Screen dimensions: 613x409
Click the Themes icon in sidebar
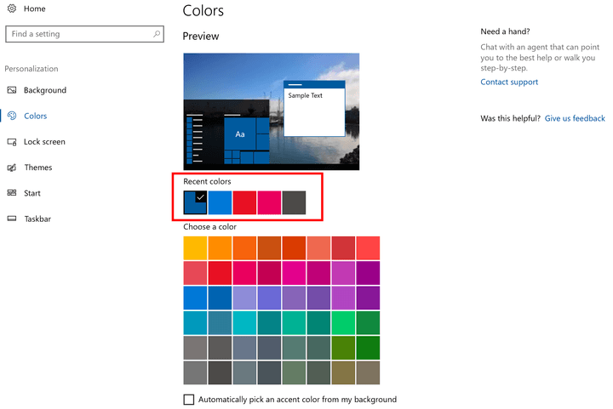point(12,168)
